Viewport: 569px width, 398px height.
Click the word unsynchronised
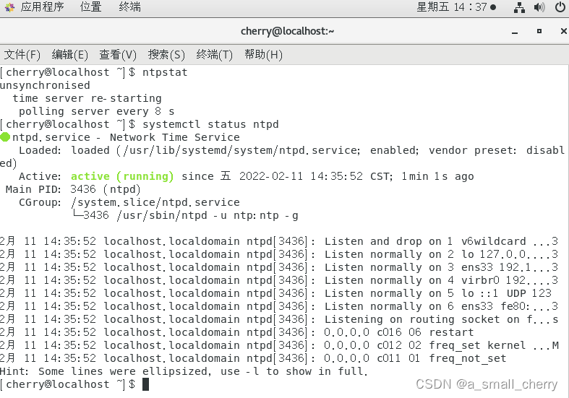(45, 85)
